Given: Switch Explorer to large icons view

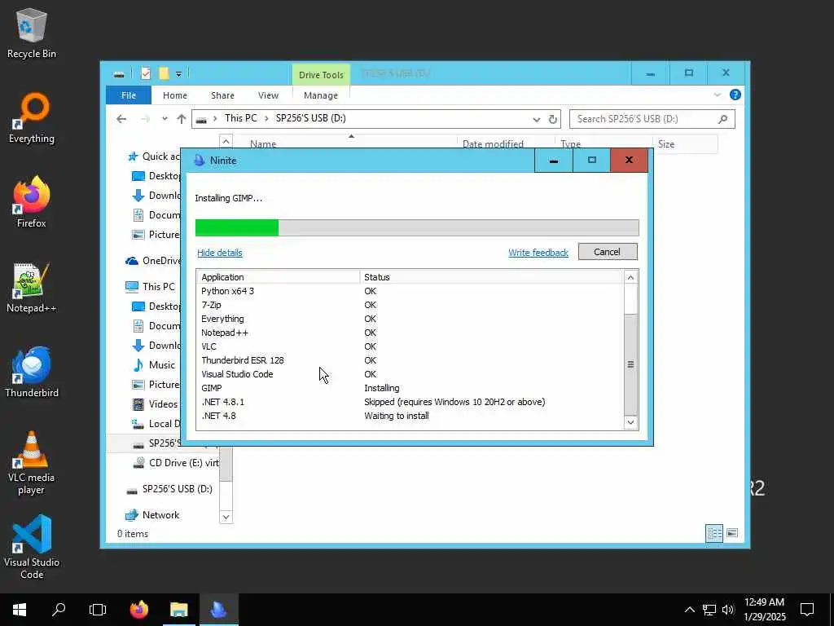Looking at the screenshot, I should click(x=732, y=533).
